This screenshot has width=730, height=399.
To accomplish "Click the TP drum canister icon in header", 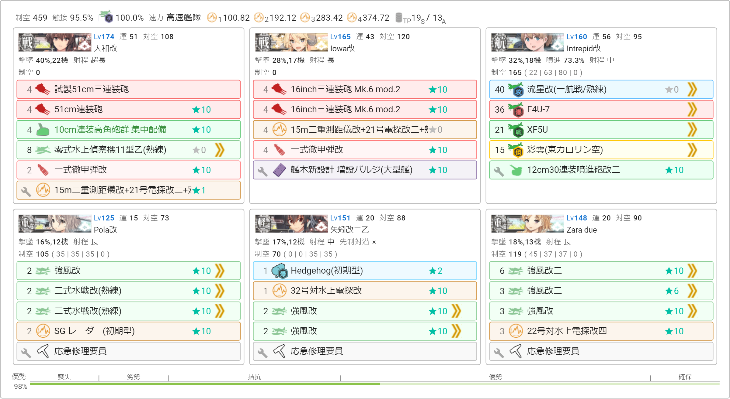I will 399,18.
